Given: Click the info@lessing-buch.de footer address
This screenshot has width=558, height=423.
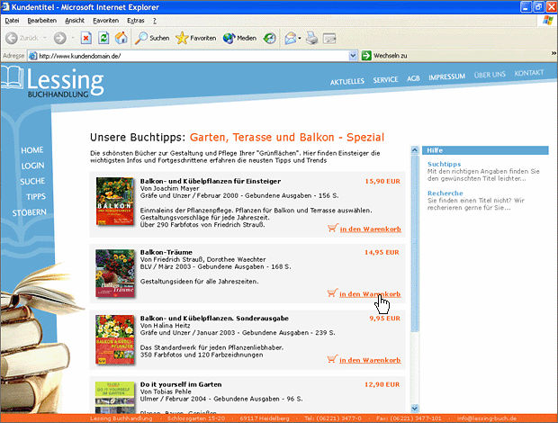Looking at the screenshot, I should [x=487, y=418].
